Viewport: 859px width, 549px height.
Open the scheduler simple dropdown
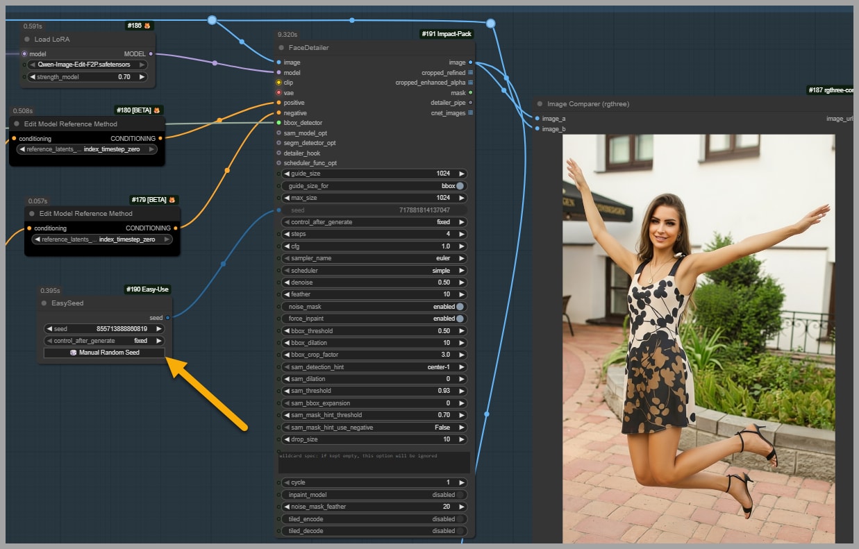374,271
